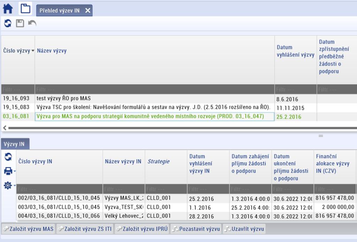Open the gear settings icon
This screenshot has height=242, width=357.
8,186
